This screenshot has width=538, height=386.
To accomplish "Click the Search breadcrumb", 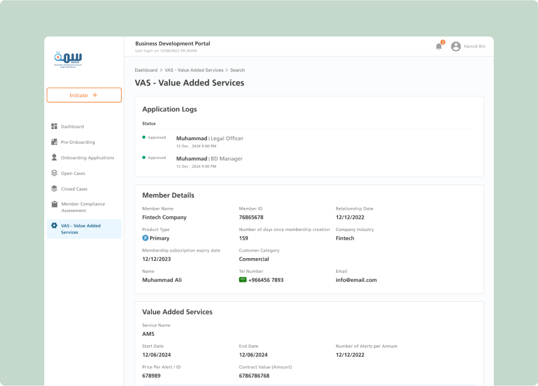I will point(237,70).
